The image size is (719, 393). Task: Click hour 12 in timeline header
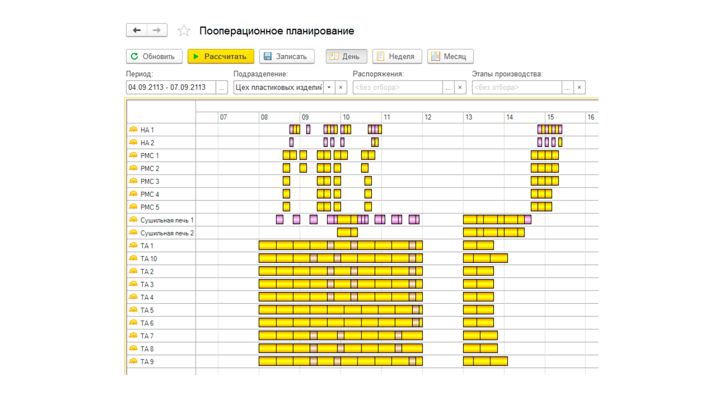tap(428, 117)
